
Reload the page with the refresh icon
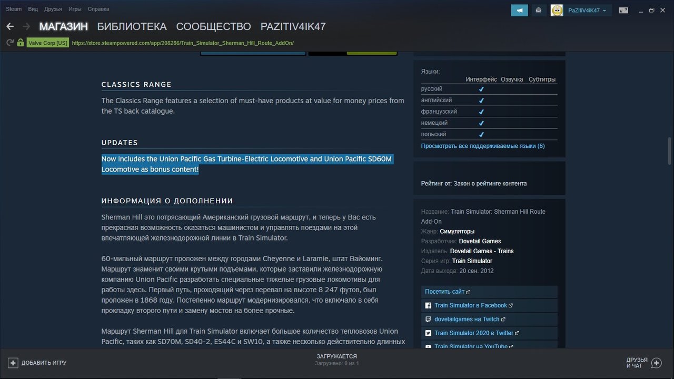tap(10, 43)
